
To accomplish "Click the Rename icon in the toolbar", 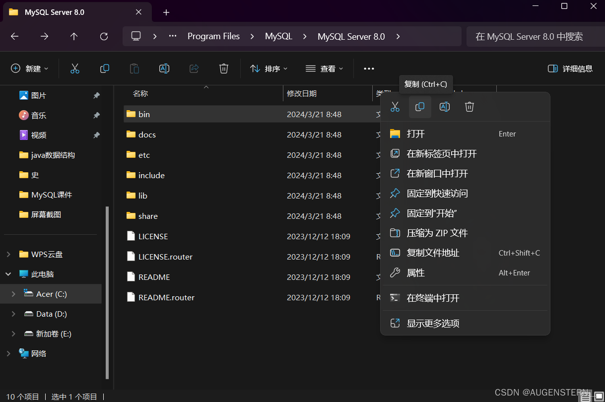I will 164,68.
